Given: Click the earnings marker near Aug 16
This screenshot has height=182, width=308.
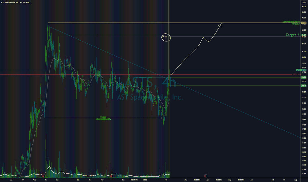Looking at the screenshot, I should (44, 176).
